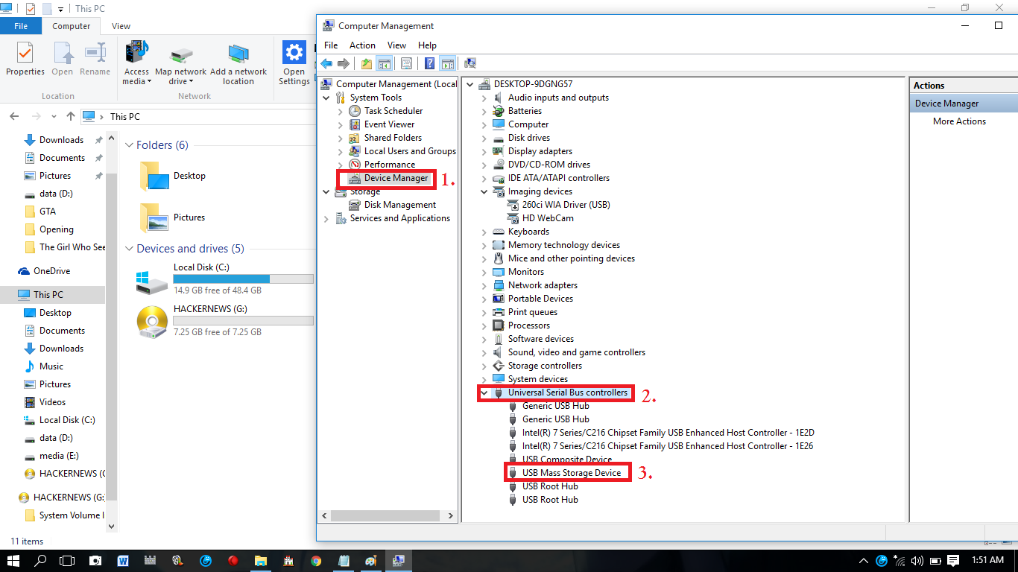The height and width of the screenshot is (572, 1018).
Task: Switch to View tab in File Explorer
Action: pyautogui.click(x=121, y=26)
